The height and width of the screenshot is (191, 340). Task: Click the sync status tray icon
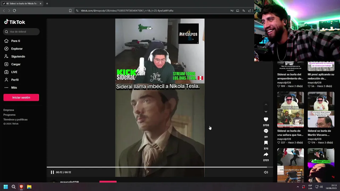click(x=304, y=187)
